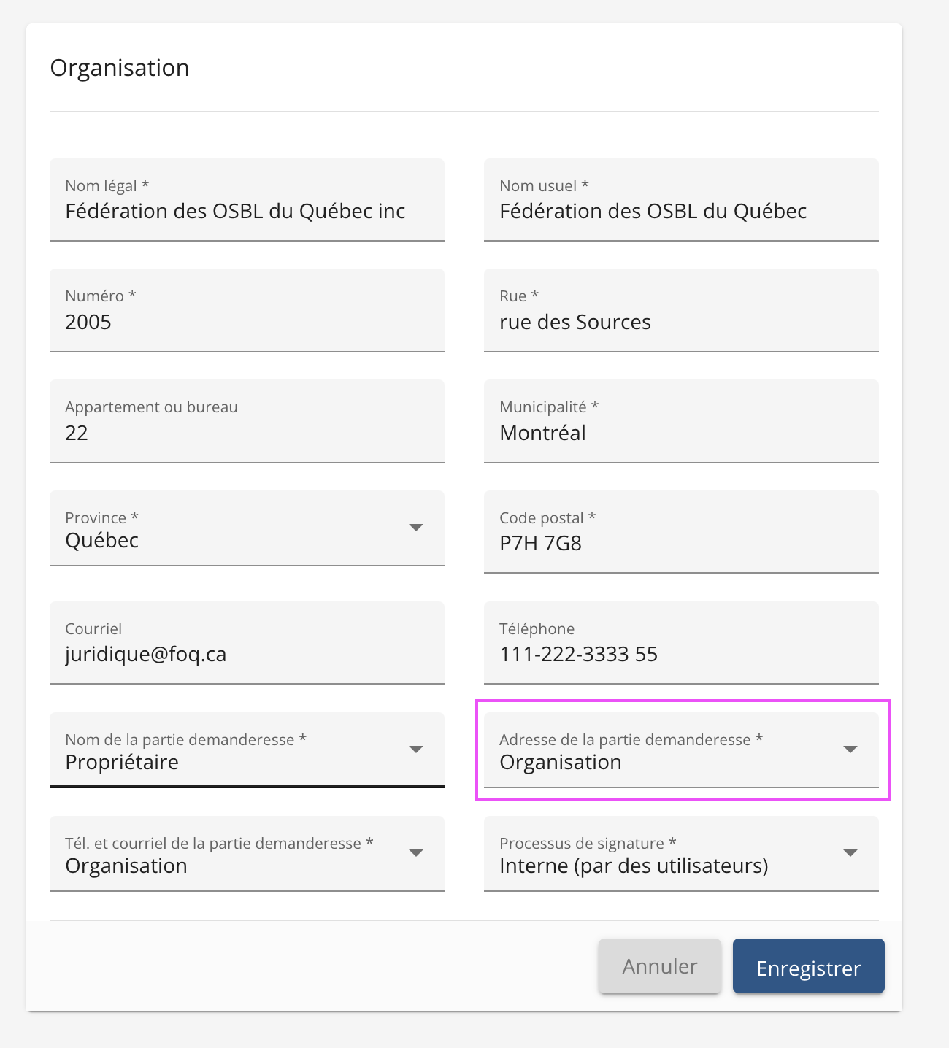Click the Province dropdown arrow icon
949x1048 pixels.
pos(416,528)
